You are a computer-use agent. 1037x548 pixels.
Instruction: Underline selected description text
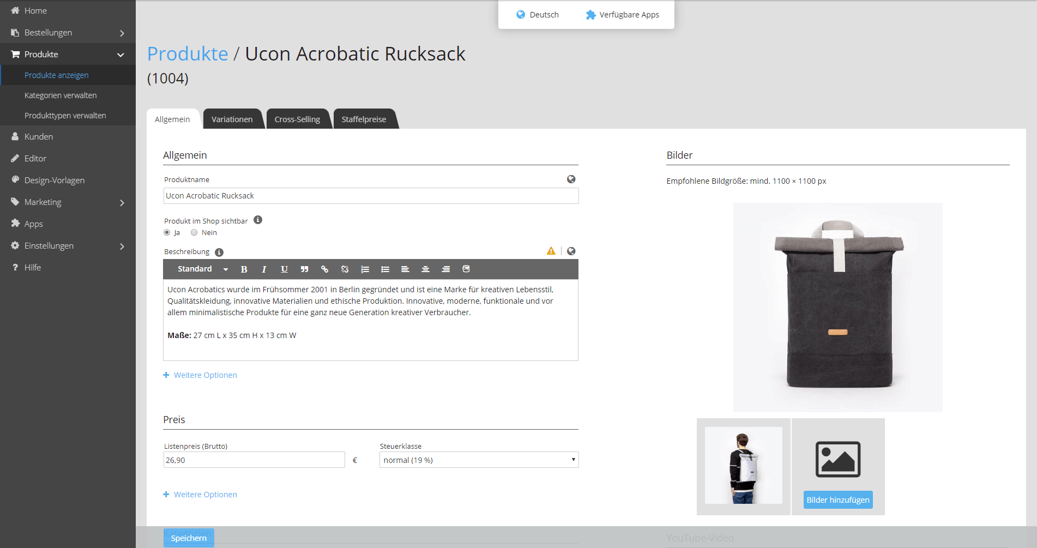(284, 269)
